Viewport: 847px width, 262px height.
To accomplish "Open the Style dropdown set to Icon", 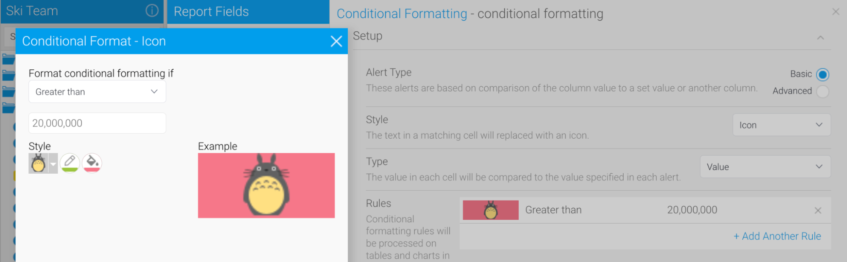I will pos(781,125).
